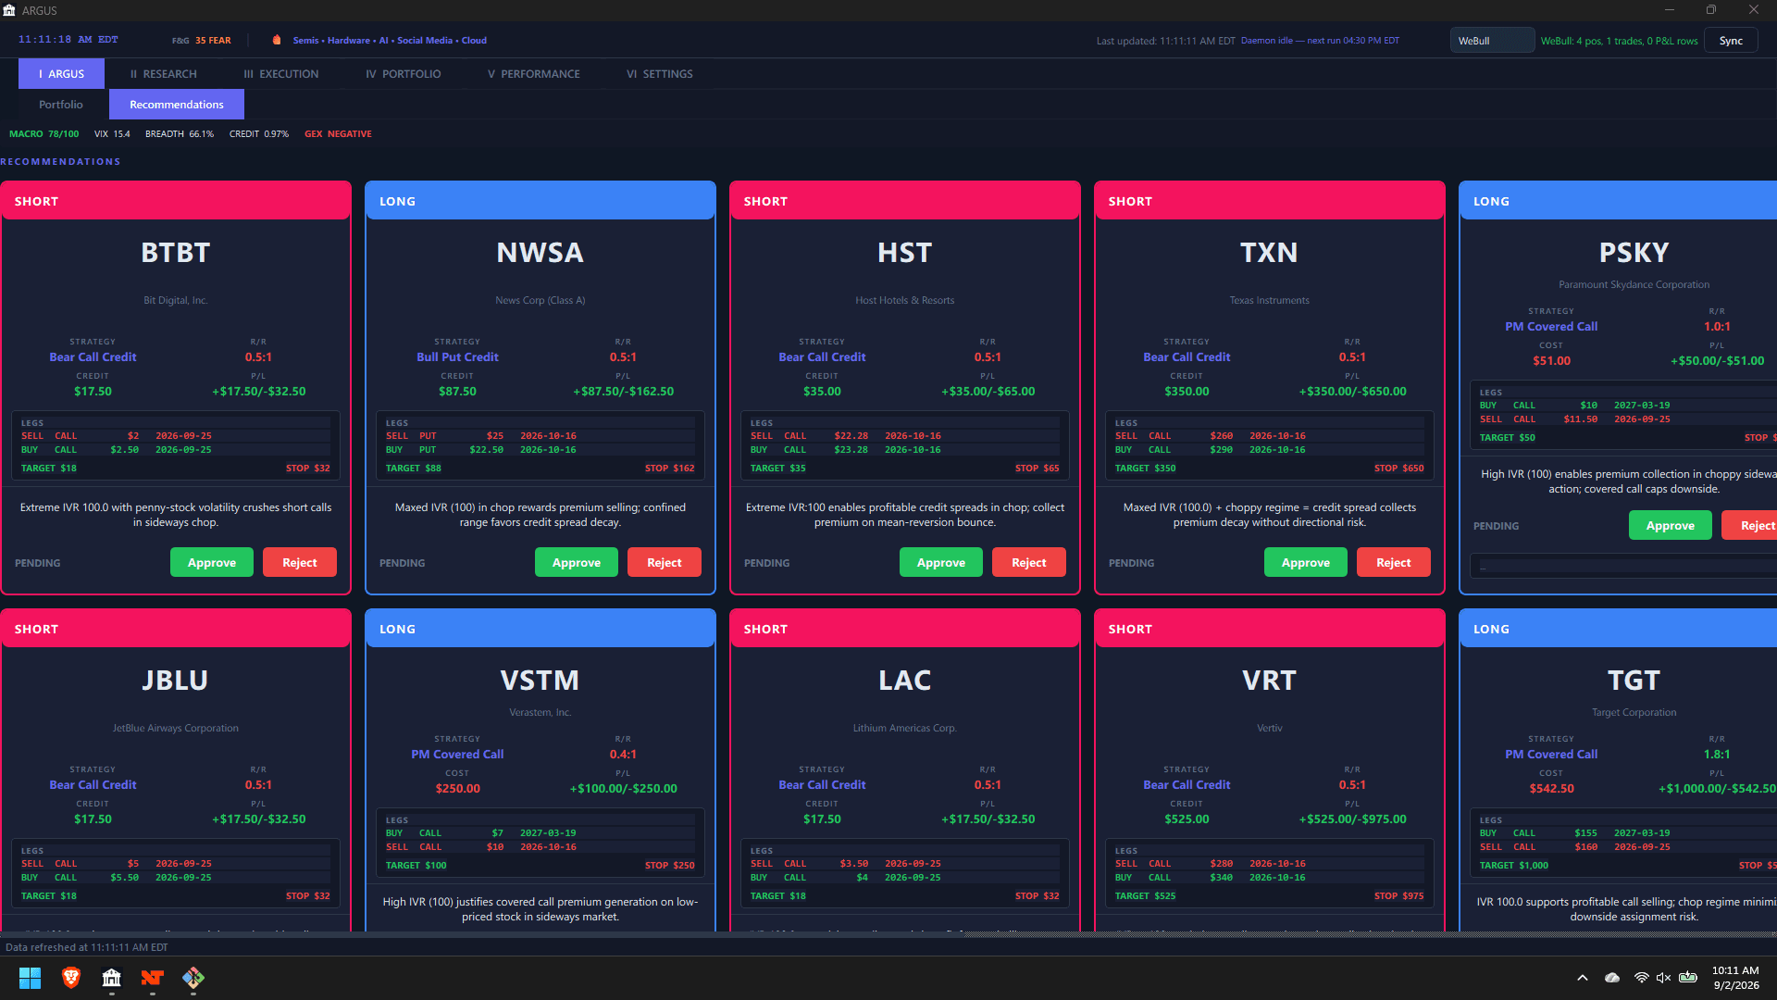
Task: Click the orange sector rotation icon
Action: [277, 40]
